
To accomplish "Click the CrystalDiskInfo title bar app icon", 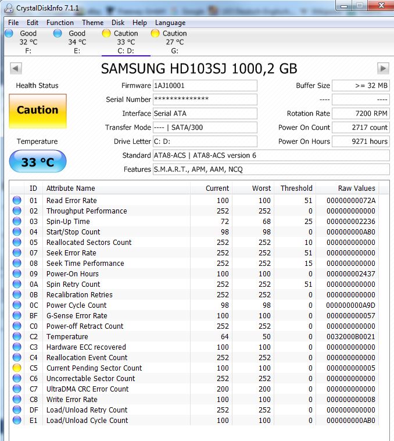I will pos(9,8).
